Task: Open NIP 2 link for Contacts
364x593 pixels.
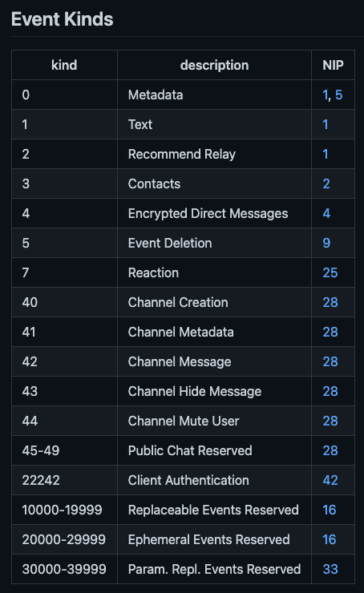Action: (326, 184)
